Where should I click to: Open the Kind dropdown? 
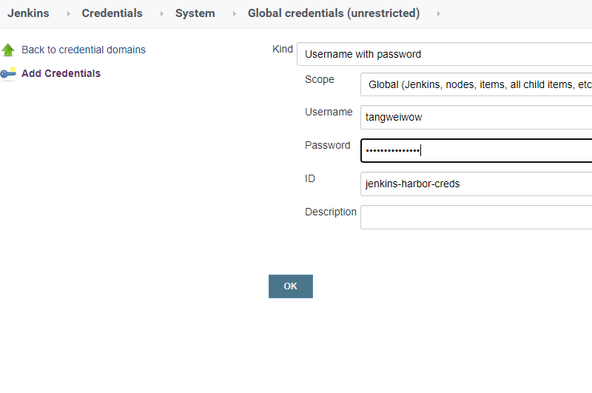(444, 54)
